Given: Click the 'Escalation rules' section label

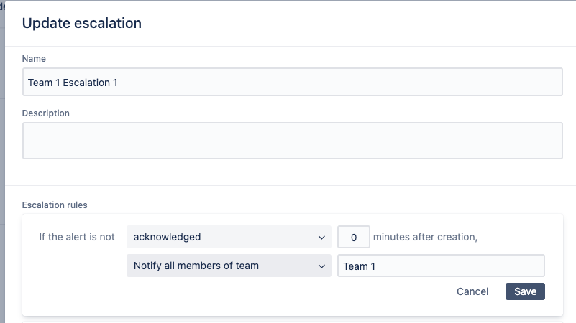Looking at the screenshot, I should point(55,205).
